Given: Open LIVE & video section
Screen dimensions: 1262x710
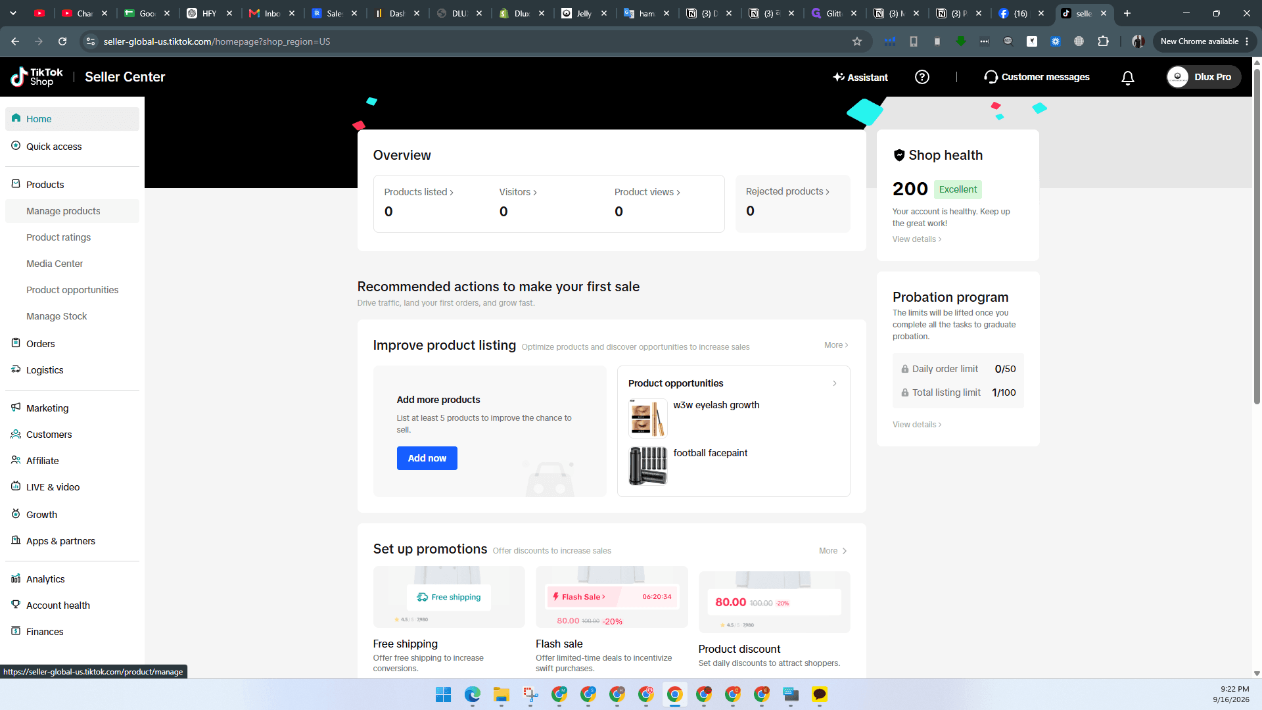Looking at the screenshot, I should pos(72,487).
